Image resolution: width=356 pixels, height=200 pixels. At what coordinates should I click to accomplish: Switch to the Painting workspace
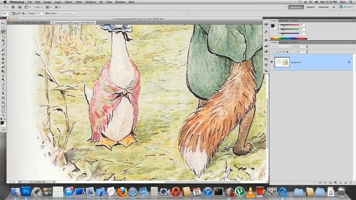click(x=324, y=7)
